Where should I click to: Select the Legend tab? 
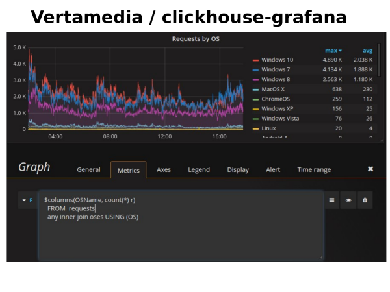click(x=199, y=170)
